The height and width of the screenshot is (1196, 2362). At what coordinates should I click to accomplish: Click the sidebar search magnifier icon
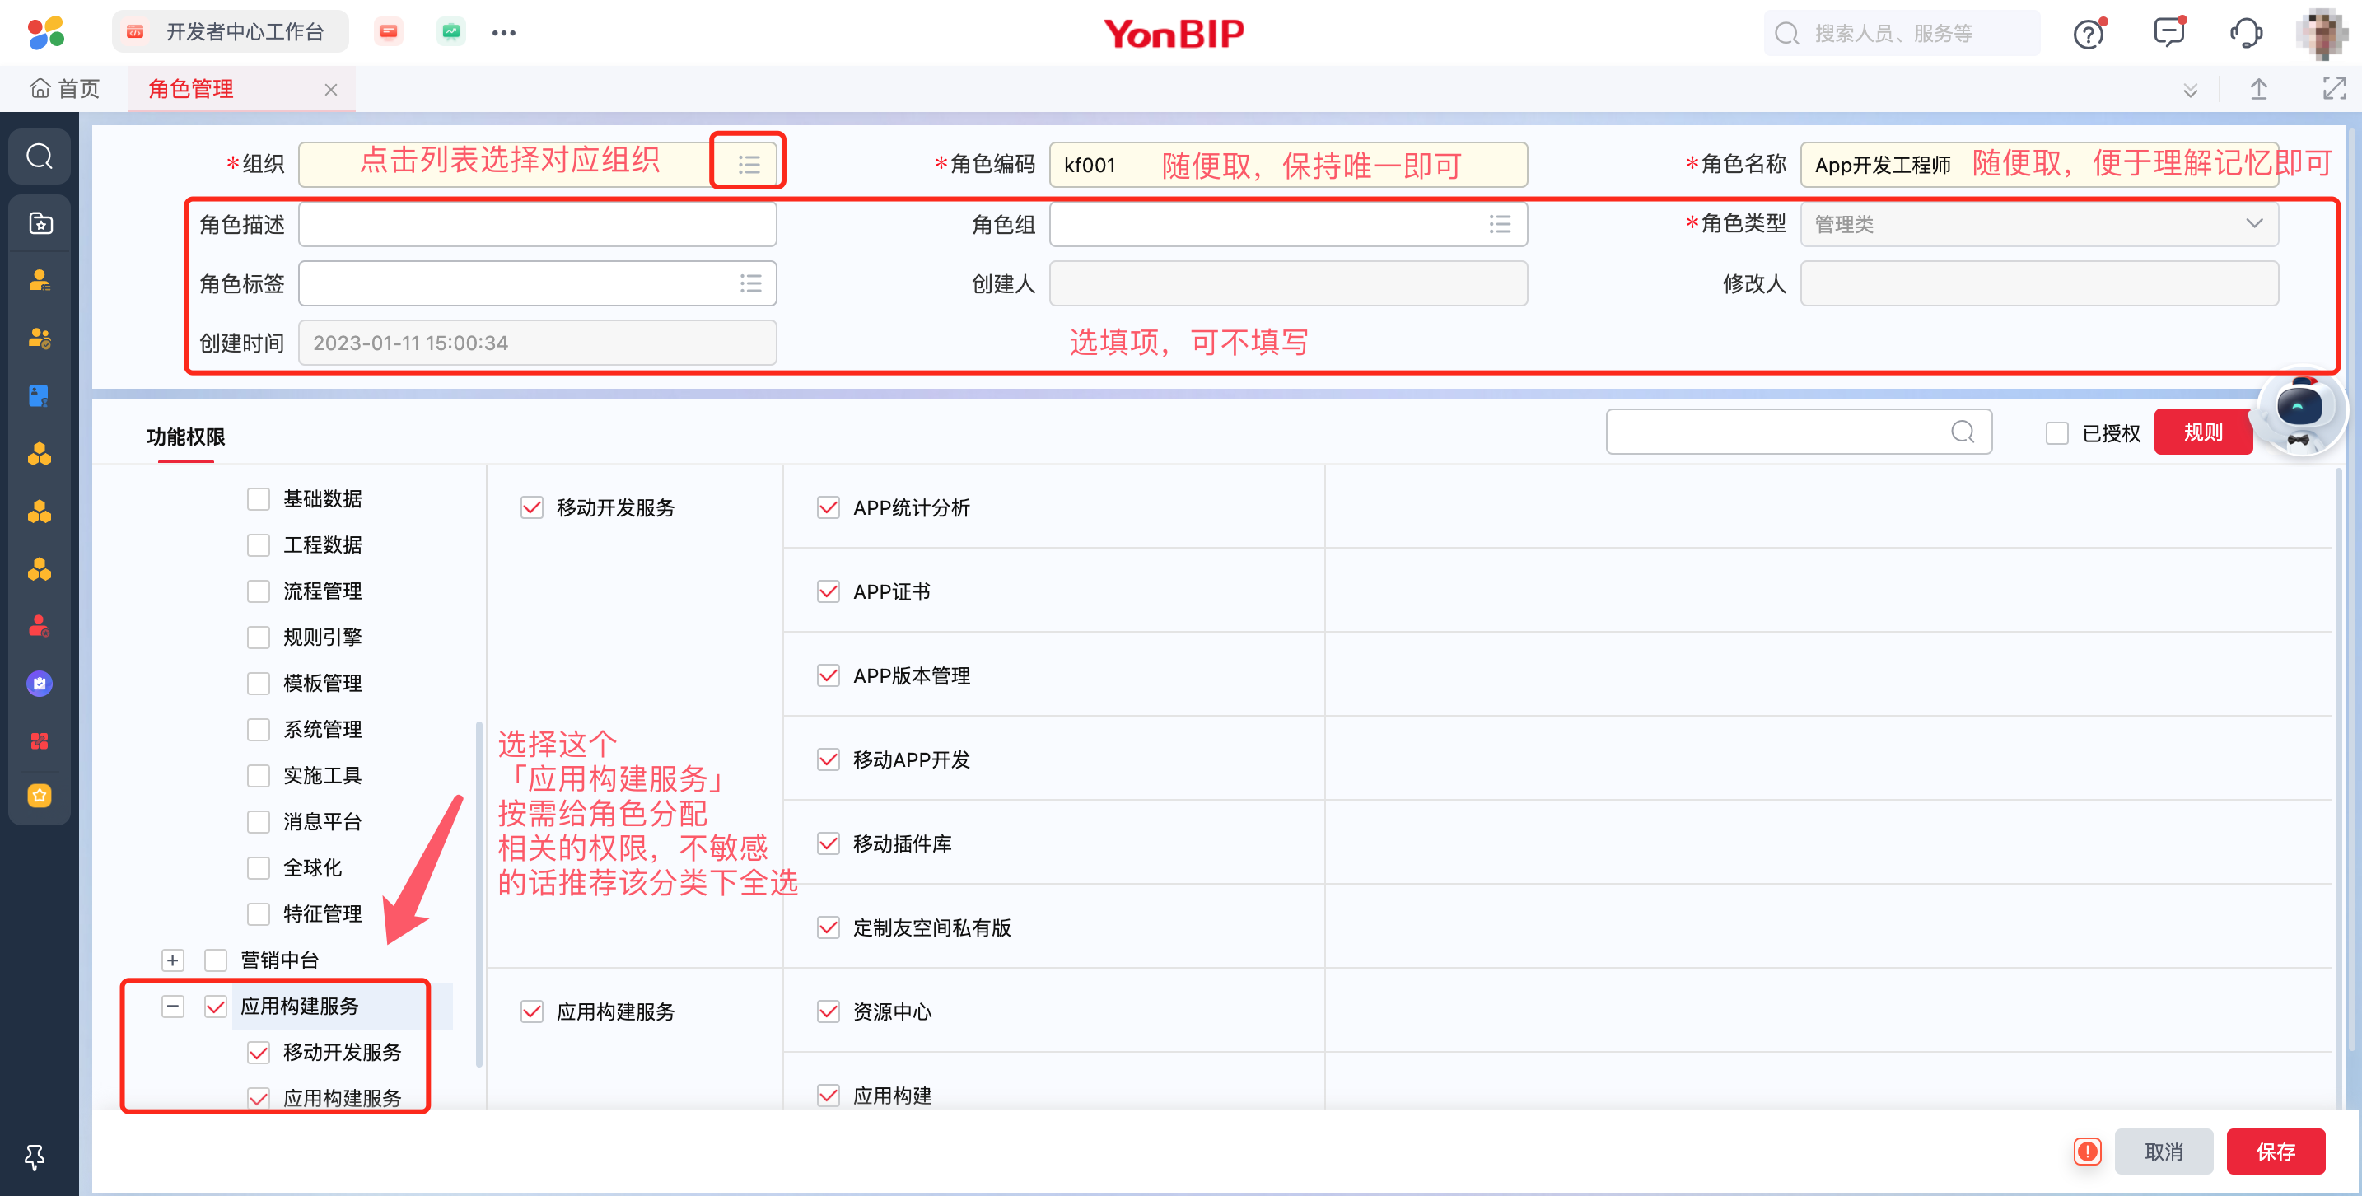40,156
